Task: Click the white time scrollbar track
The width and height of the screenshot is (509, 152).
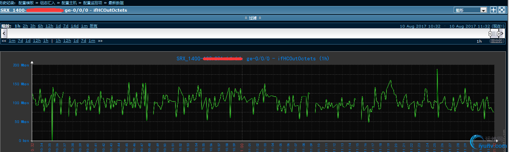Action: pyautogui.click(x=248, y=34)
